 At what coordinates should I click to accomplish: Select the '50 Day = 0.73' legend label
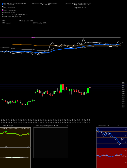[x=9, y=8]
